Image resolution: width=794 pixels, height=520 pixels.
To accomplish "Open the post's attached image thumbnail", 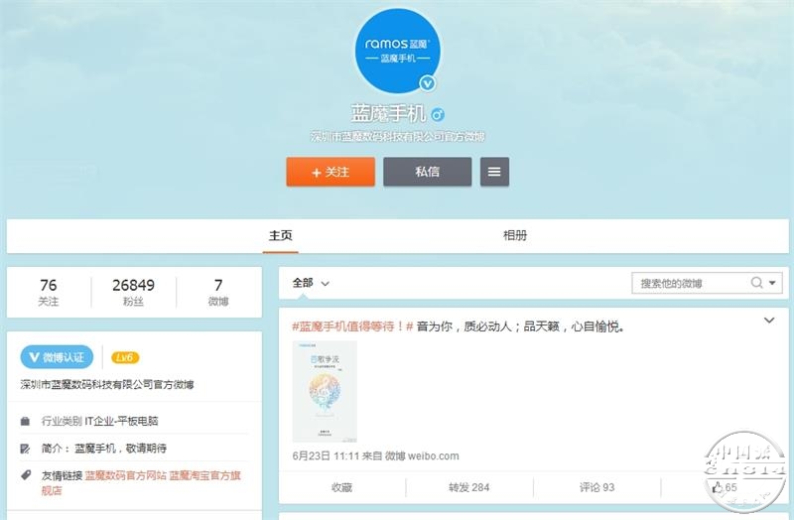I will click(325, 391).
